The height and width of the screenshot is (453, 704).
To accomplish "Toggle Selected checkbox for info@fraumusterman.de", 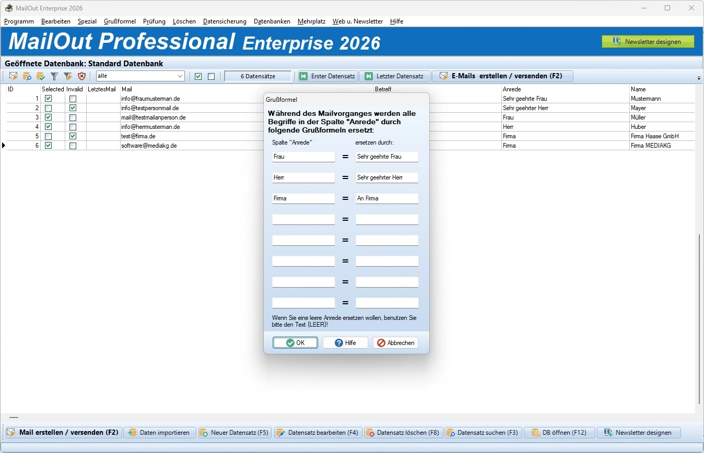I will click(x=49, y=99).
